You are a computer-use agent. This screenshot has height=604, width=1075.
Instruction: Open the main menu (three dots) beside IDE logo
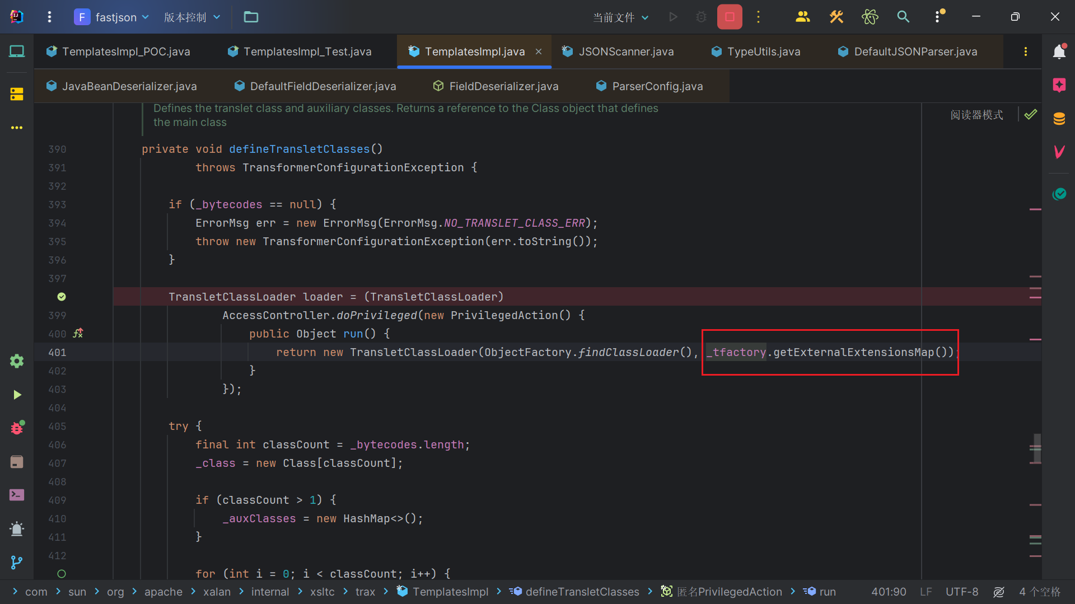click(x=49, y=17)
